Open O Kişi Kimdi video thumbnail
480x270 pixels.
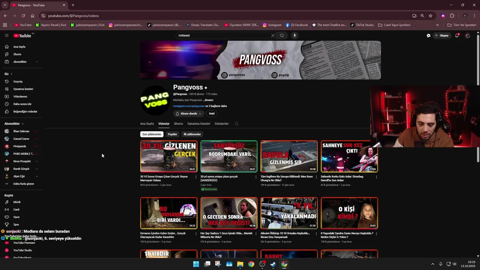coord(349,213)
